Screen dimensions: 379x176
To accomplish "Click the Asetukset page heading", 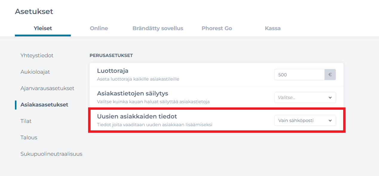I will 34,11.
